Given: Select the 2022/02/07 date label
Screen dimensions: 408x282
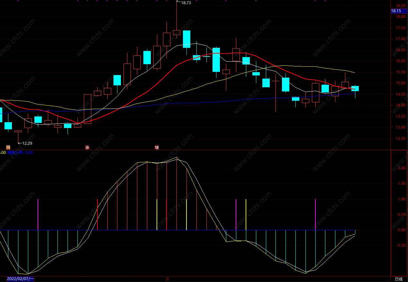Looking at the screenshot, I should point(21,279).
